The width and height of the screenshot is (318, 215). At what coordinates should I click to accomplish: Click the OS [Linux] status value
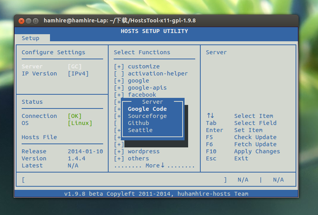tap(80, 123)
